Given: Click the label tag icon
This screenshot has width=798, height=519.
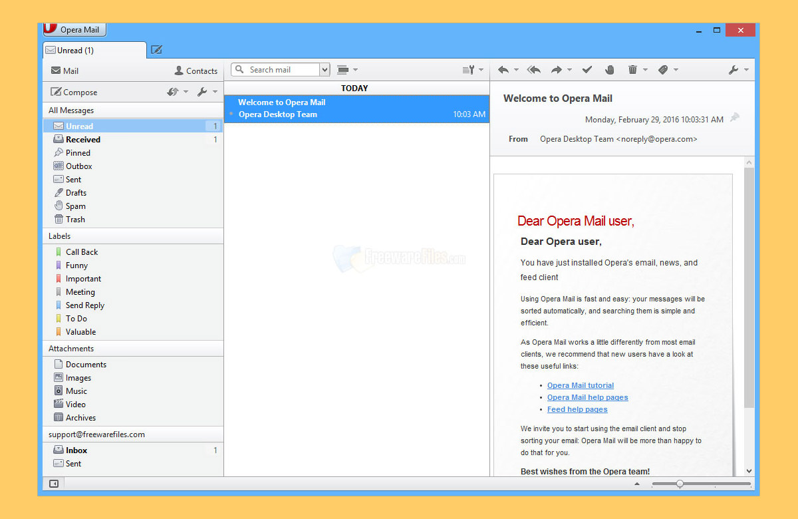Looking at the screenshot, I should 663,70.
